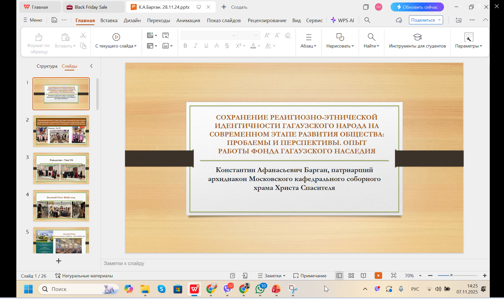This screenshot has height=299, width=504.
Task: Open the Структура tab in the side panel
Action: tap(47, 66)
